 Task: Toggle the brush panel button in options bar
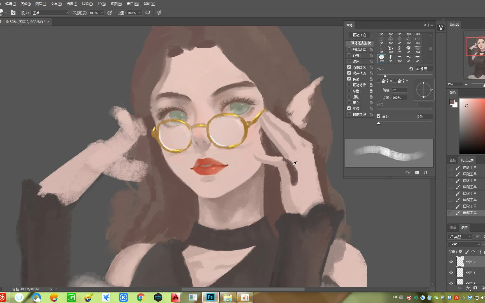(13, 13)
